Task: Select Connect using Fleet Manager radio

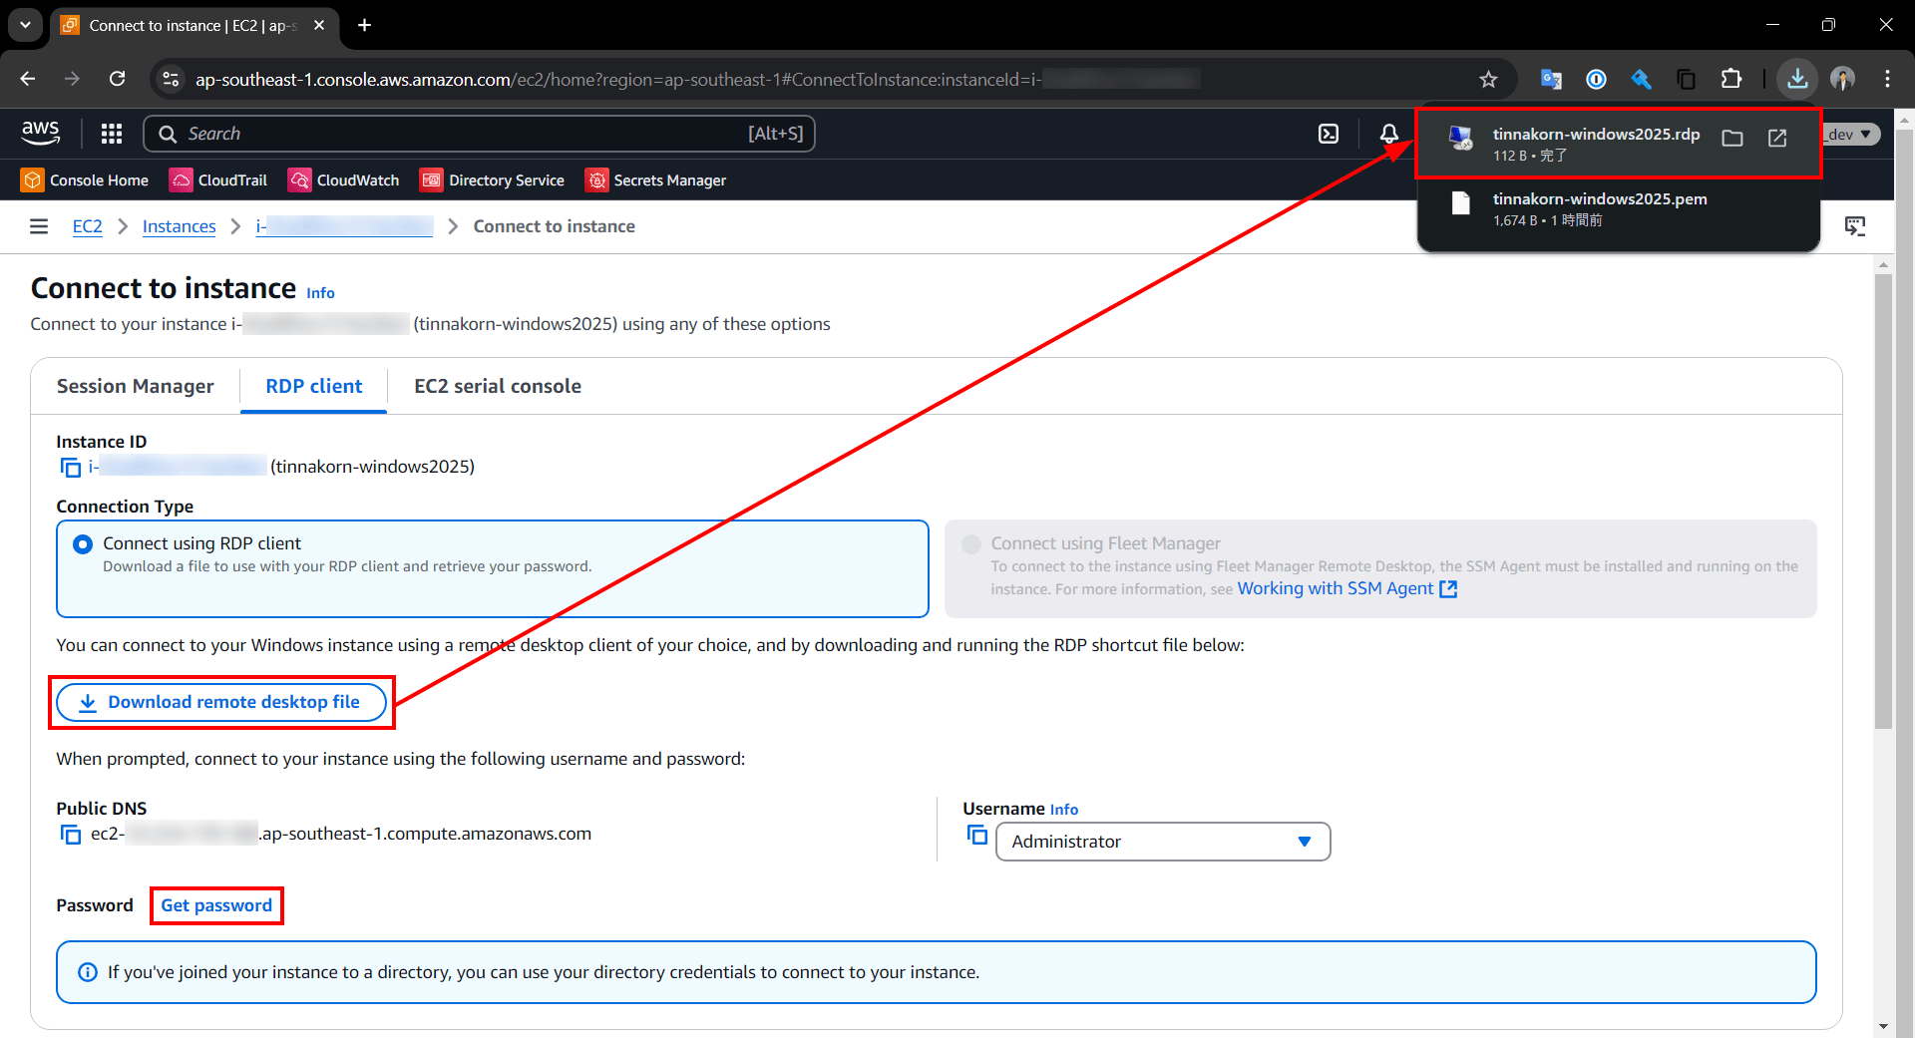Action: click(970, 544)
